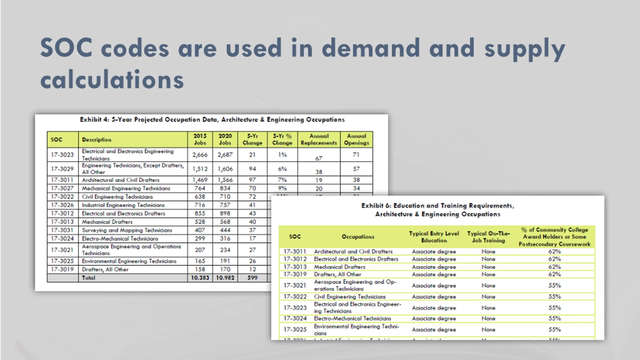Screen dimensions: 640x360
Task: Click the 1,606 jobs value
Action: coord(225,169)
